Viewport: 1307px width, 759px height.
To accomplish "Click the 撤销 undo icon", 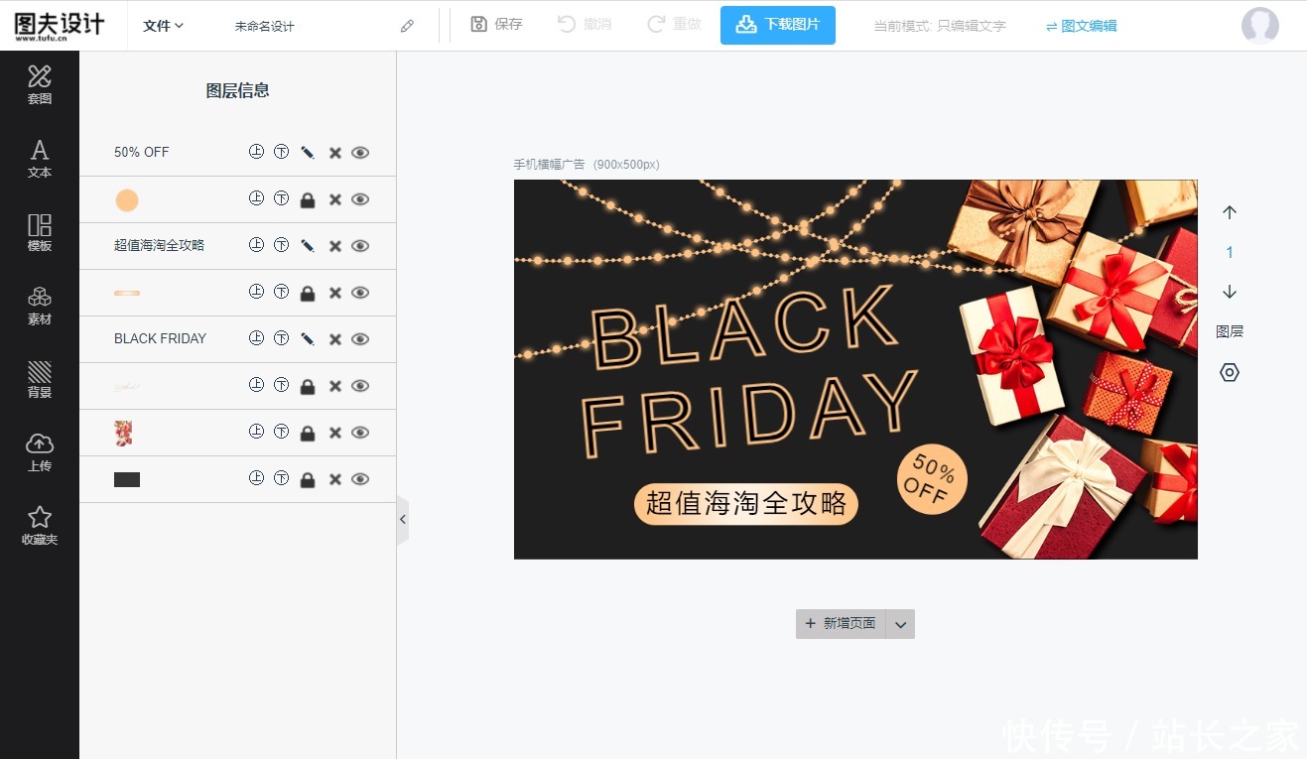I will point(584,25).
